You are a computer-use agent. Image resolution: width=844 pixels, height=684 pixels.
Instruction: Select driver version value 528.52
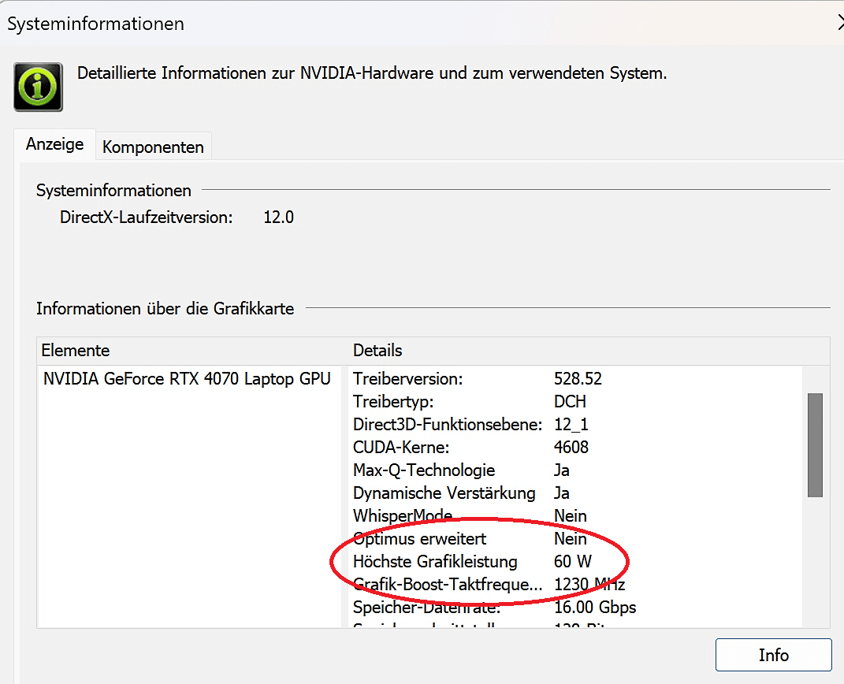click(578, 379)
